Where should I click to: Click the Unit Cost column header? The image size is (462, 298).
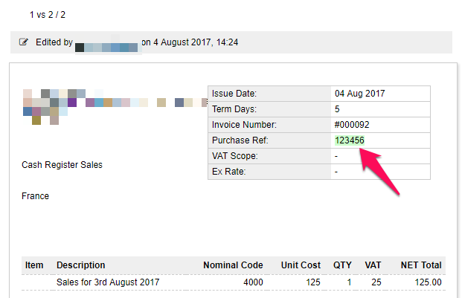[301, 265]
